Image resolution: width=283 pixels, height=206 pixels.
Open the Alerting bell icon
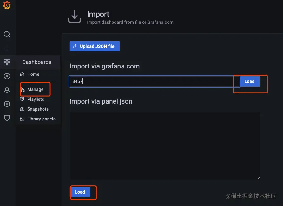(x=7, y=90)
